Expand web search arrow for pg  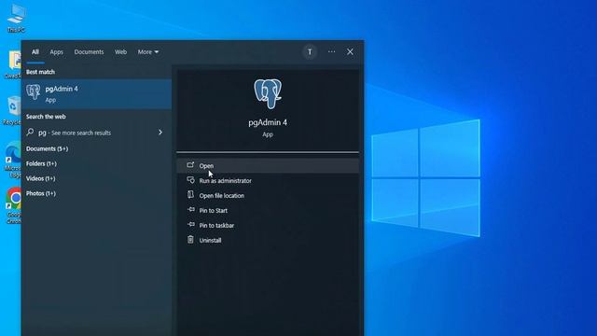click(160, 133)
